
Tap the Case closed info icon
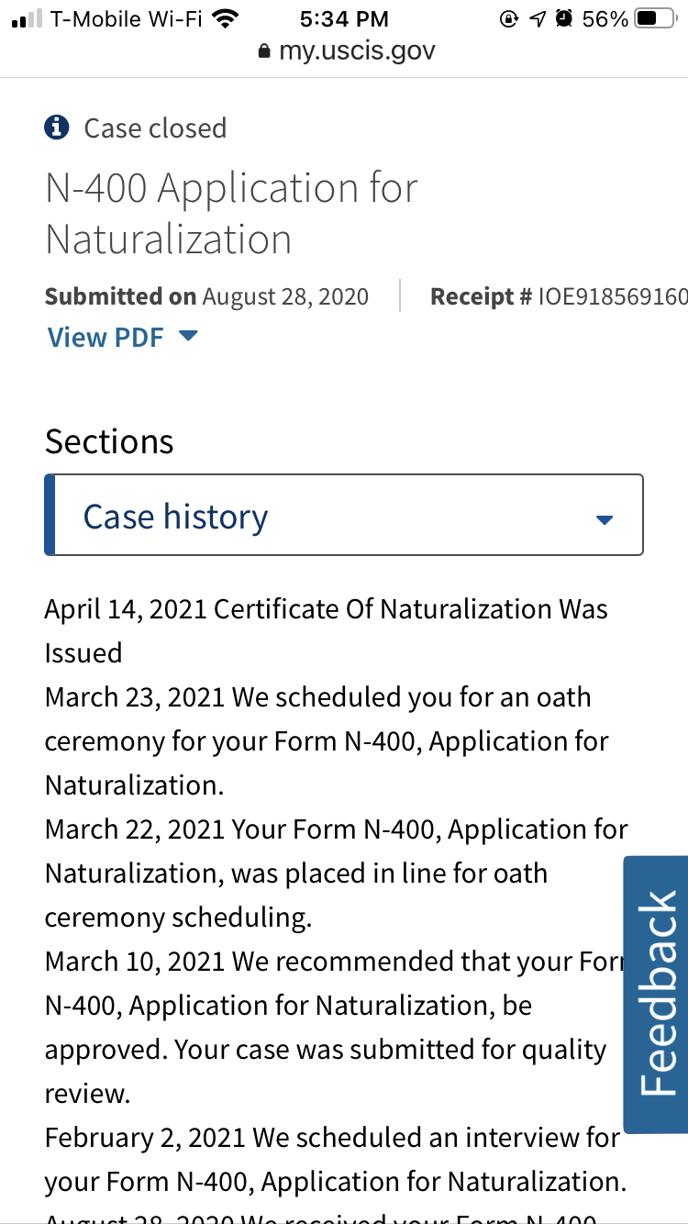point(57,128)
